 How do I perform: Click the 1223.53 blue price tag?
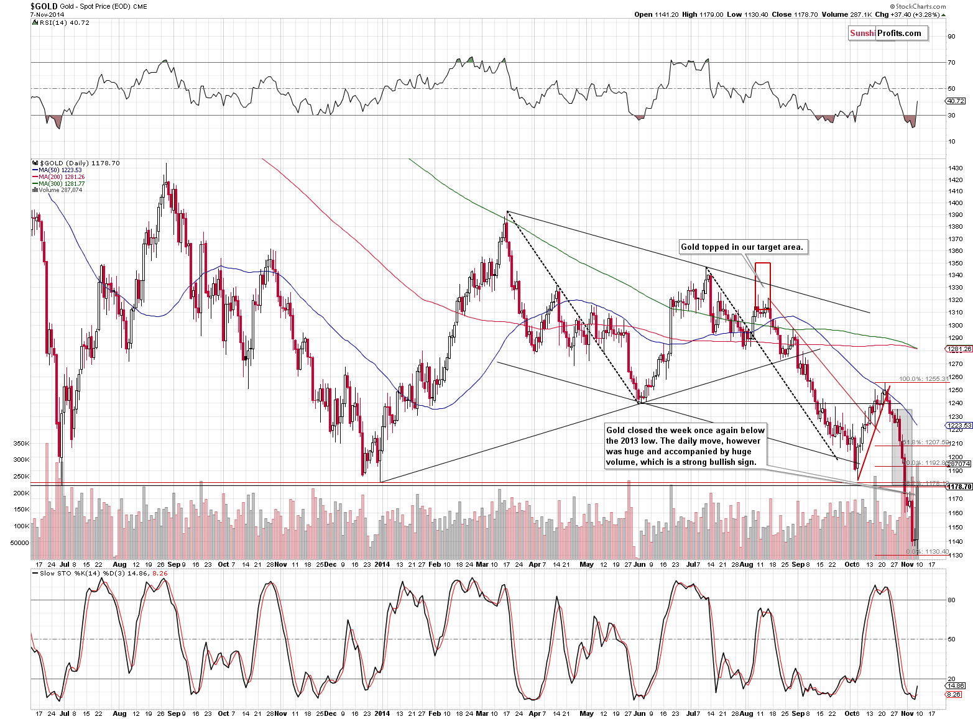click(958, 426)
